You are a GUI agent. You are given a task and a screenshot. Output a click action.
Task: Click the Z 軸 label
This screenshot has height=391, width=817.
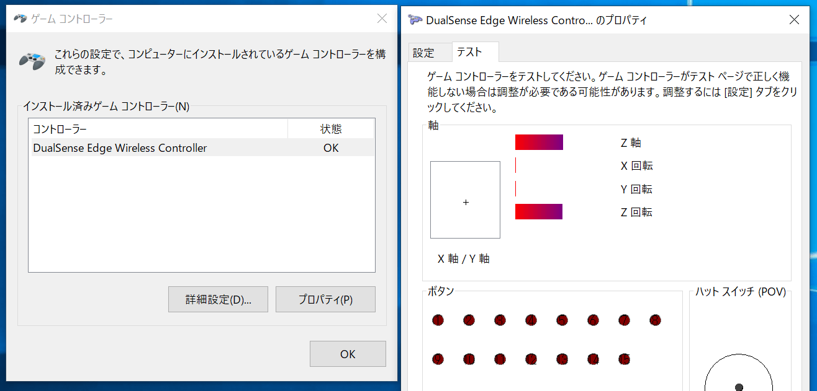coord(631,143)
